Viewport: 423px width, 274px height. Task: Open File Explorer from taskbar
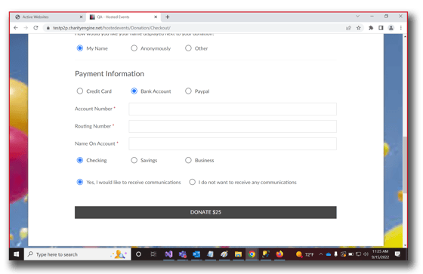(x=238, y=254)
